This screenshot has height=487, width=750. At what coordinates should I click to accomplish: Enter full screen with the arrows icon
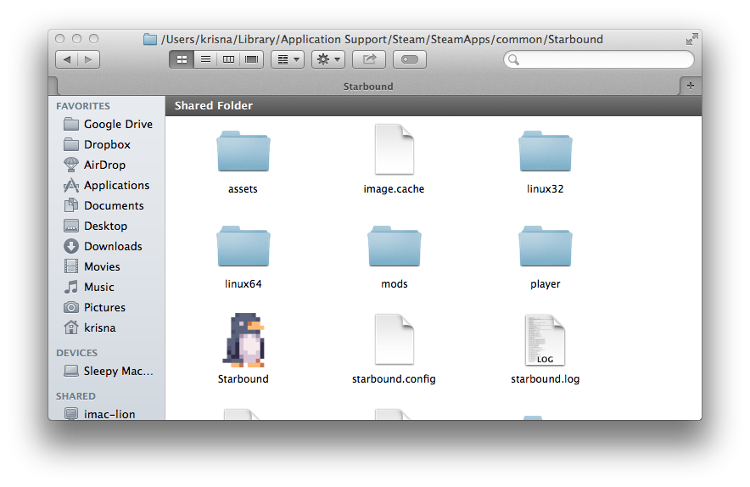(x=691, y=39)
